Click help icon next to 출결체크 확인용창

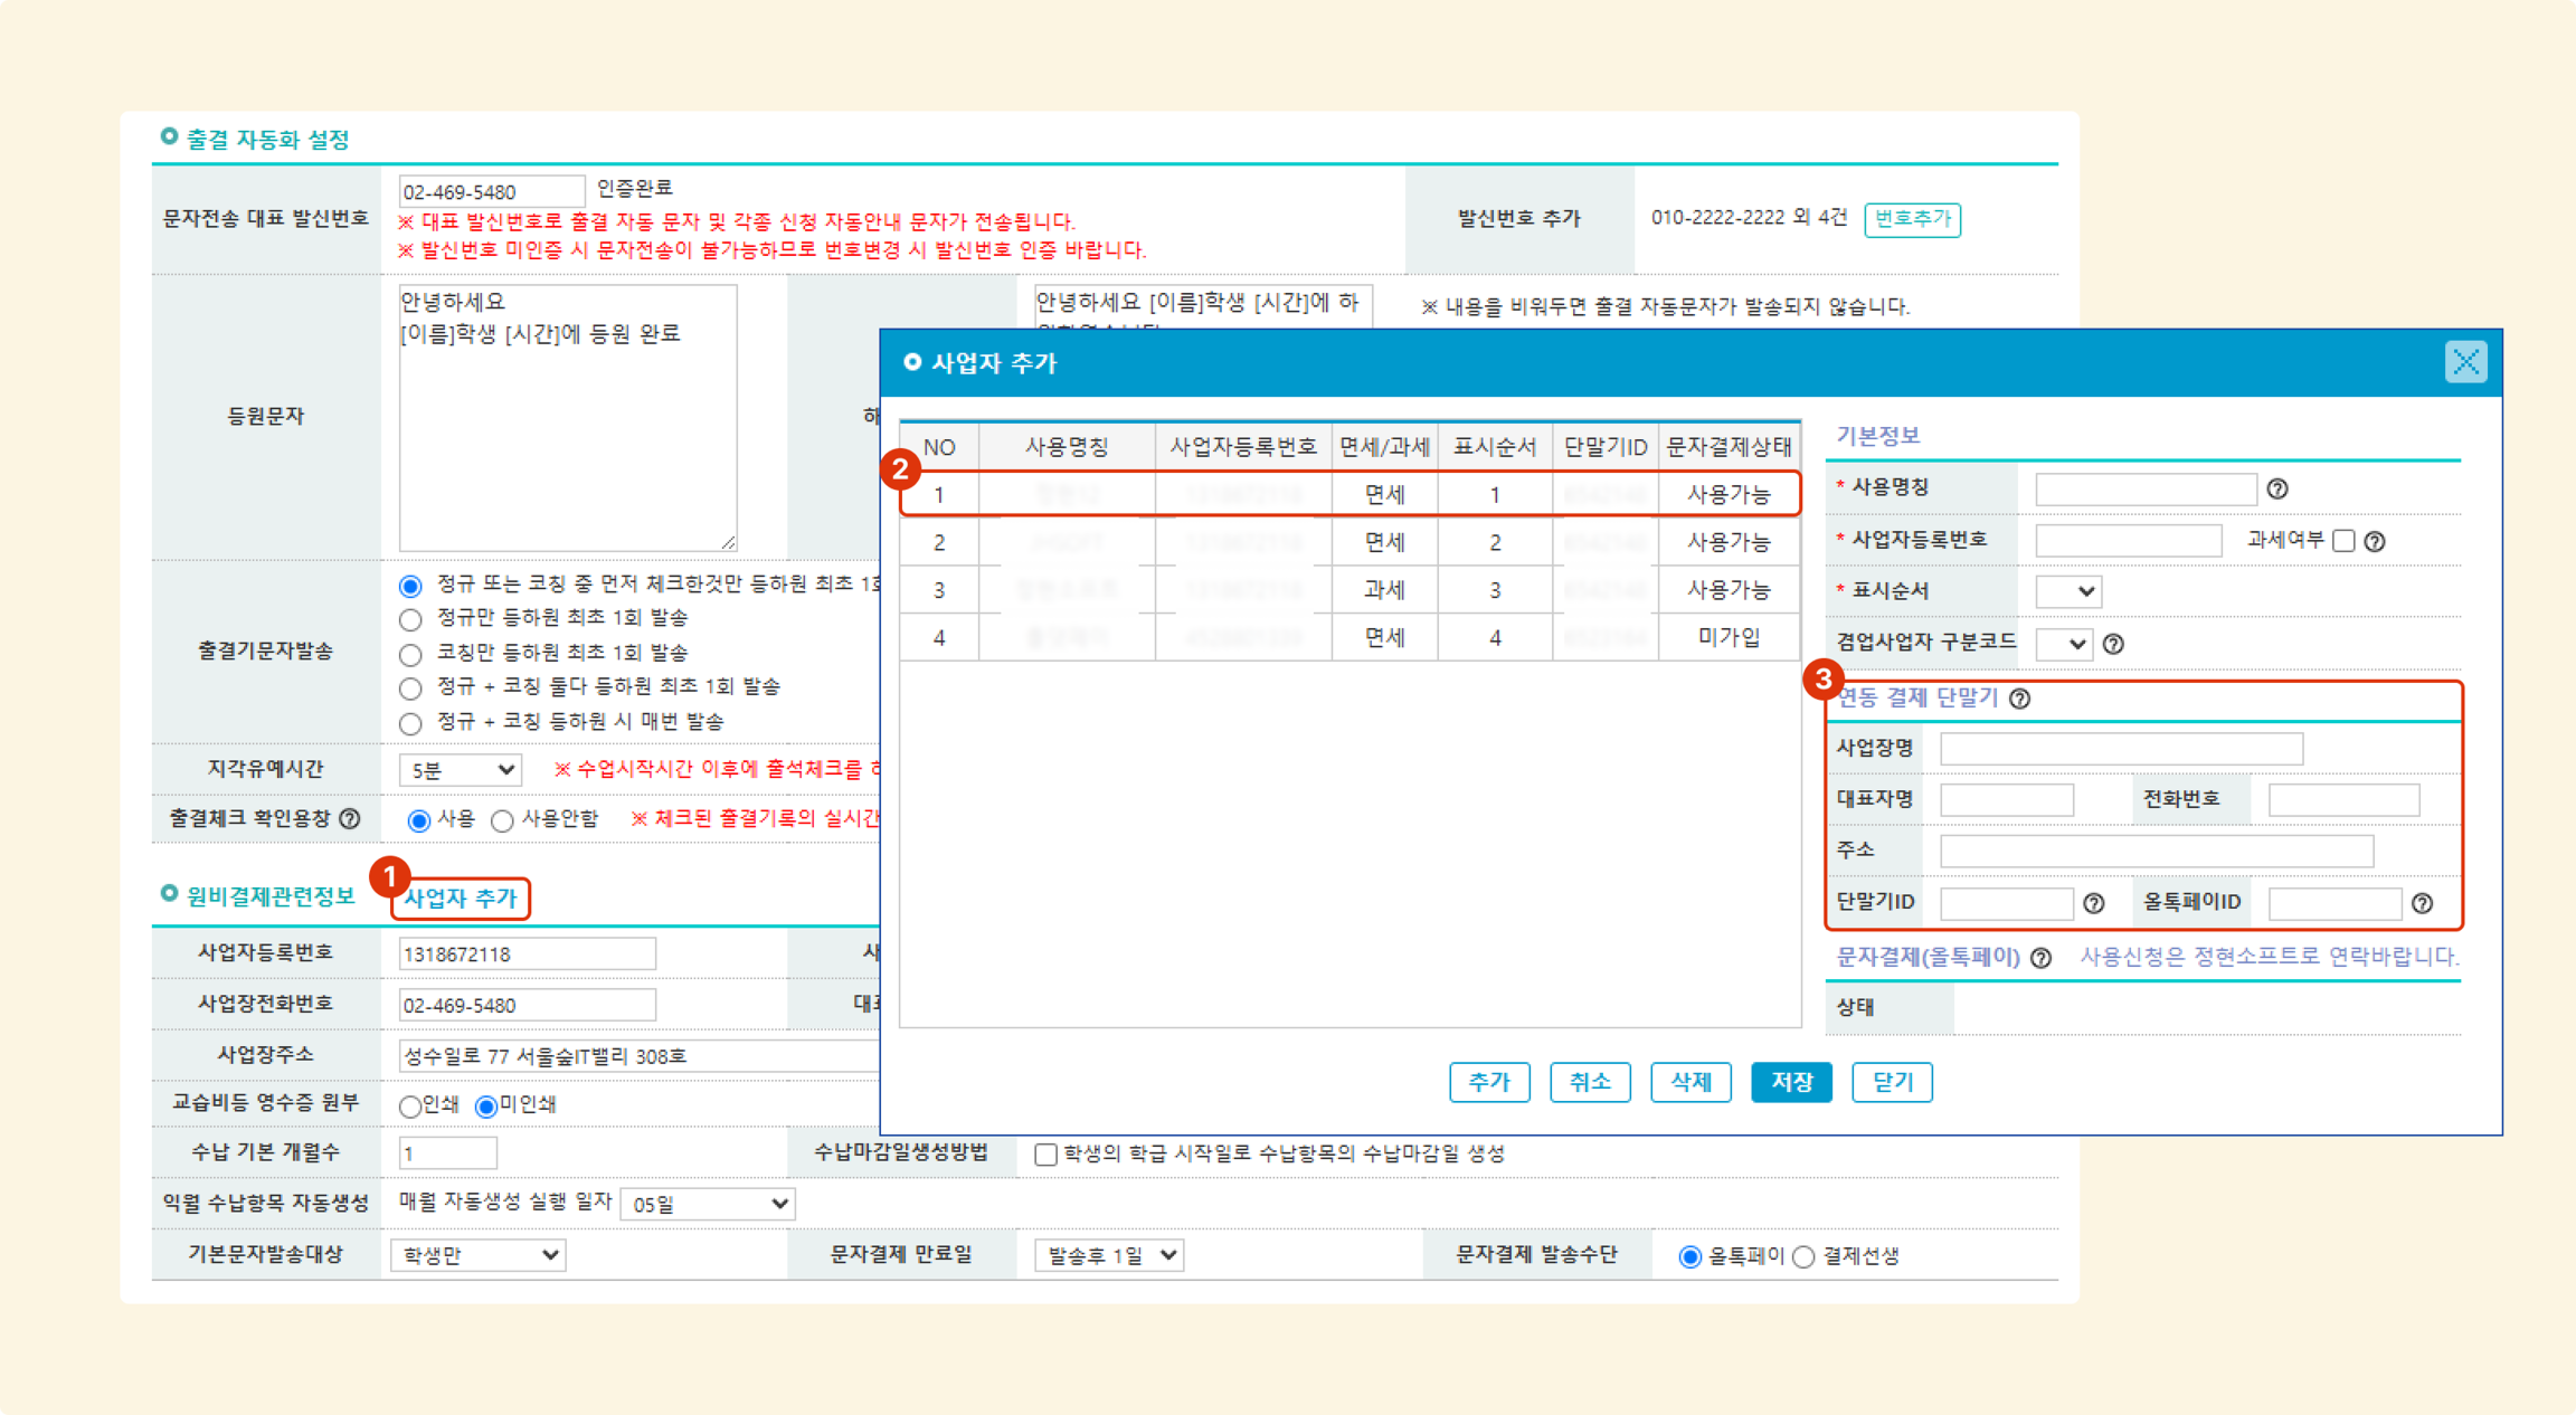click(x=349, y=819)
